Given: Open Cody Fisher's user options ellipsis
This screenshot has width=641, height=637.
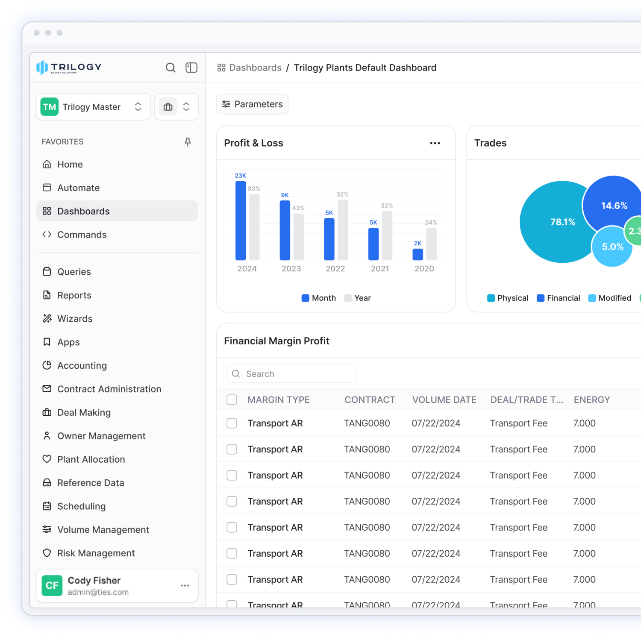Looking at the screenshot, I should tap(185, 586).
